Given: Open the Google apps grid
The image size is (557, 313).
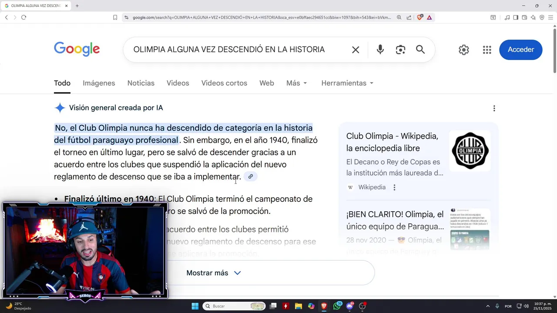Looking at the screenshot, I should pyautogui.click(x=487, y=50).
